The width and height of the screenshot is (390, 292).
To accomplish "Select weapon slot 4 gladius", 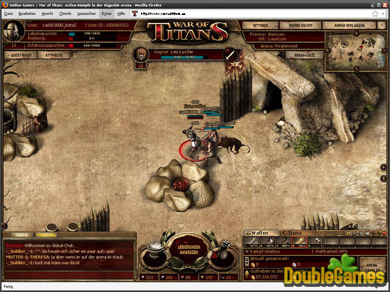I will [x=299, y=243].
